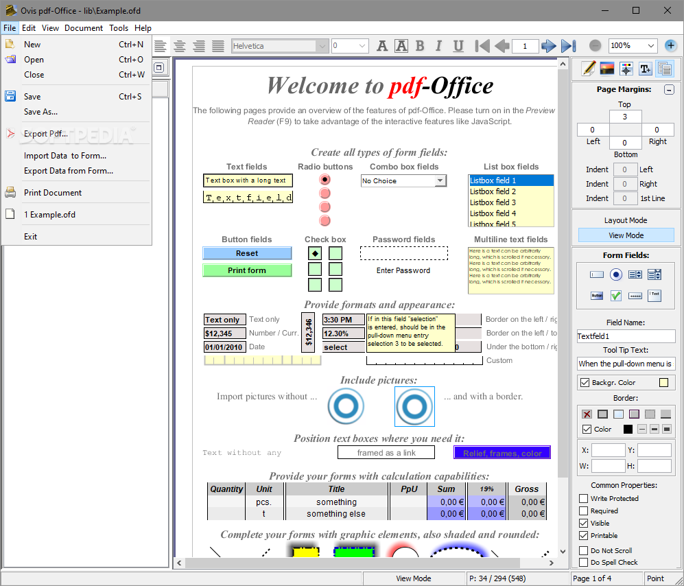
Task: Open the No Choice combo box
Action: click(440, 180)
